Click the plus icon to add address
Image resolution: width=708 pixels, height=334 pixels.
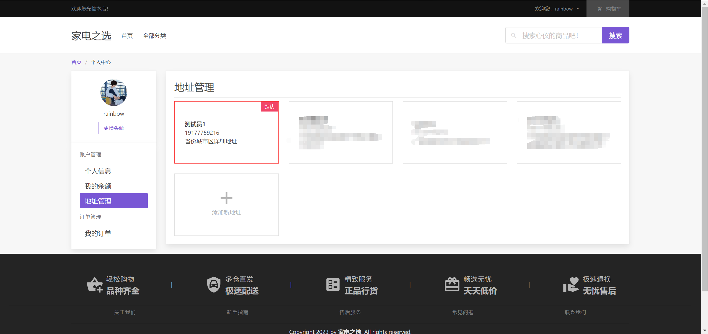226,198
